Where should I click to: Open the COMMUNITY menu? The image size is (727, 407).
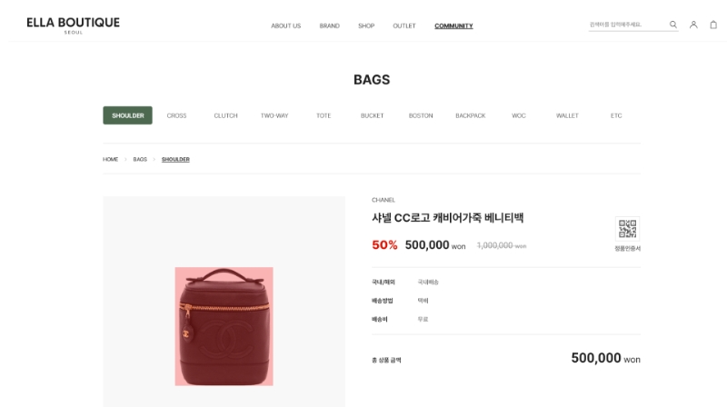[453, 26]
